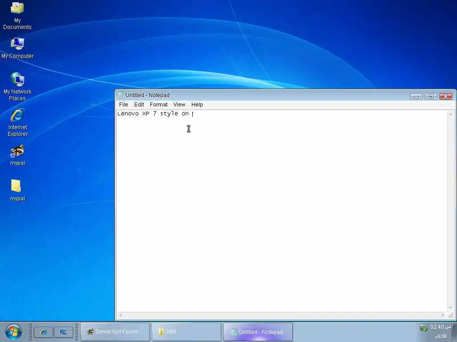Click the Notepad icon in the title bar

pyautogui.click(x=120, y=95)
